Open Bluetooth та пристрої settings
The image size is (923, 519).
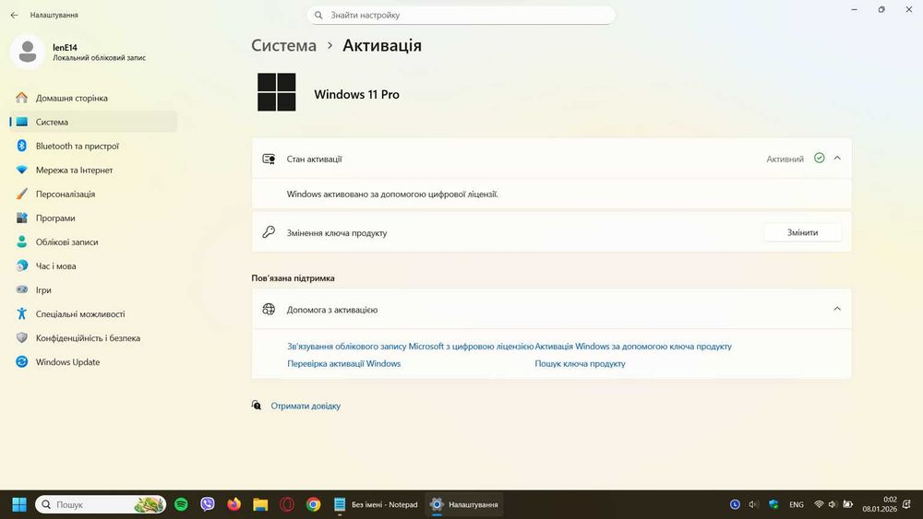(x=93, y=146)
